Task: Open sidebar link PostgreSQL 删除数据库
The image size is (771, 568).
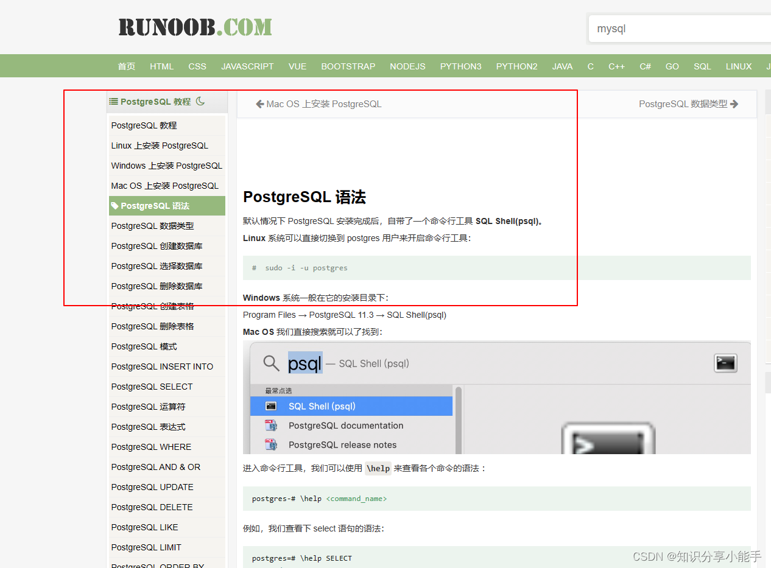Action: (157, 286)
